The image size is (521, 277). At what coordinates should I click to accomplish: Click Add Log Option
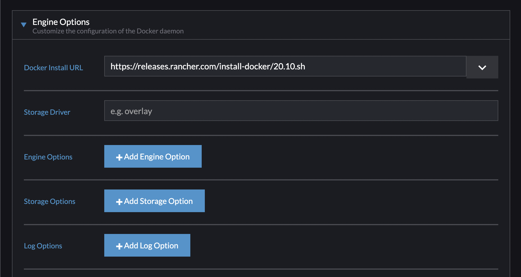point(147,245)
